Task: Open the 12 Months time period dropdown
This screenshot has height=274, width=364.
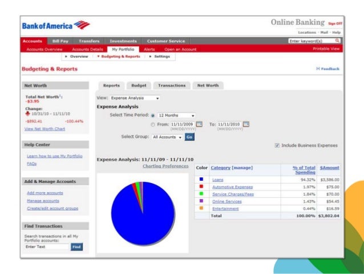Action: click(176, 116)
